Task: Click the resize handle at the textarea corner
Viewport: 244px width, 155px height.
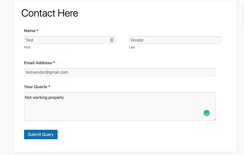Action: pyautogui.click(x=214, y=119)
